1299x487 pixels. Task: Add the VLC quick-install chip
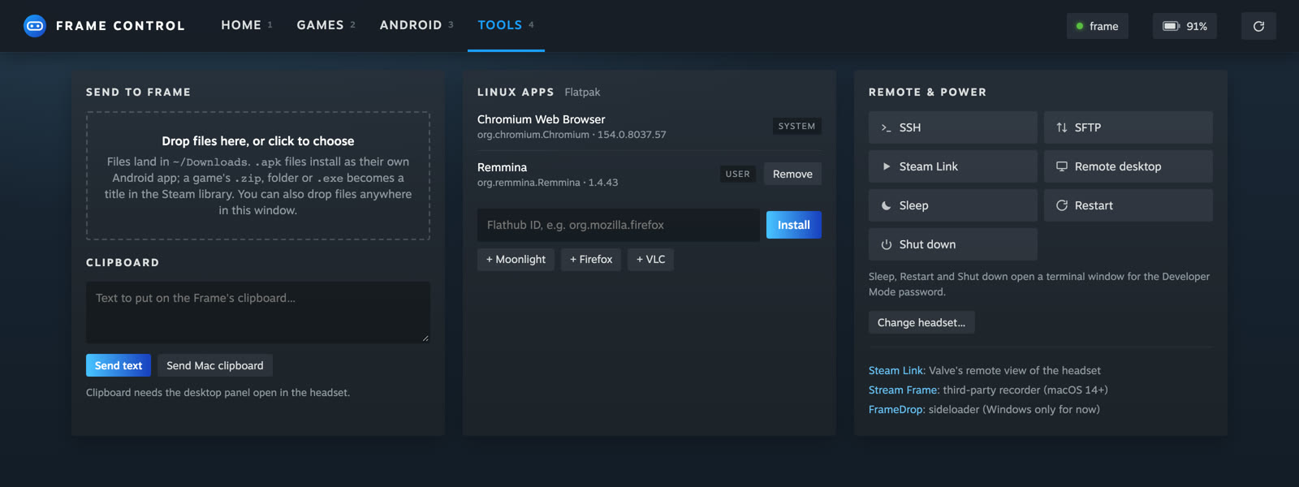pyautogui.click(x=650, y=260)
